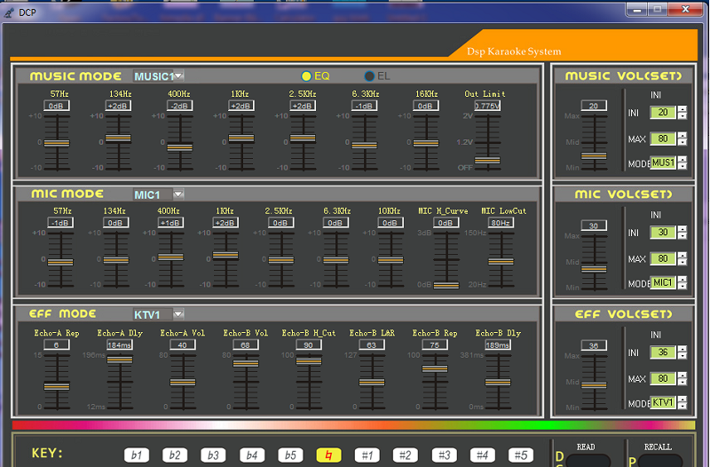Image resolution: width=710 pixels, height=467 pixels.
Task: Click the DCP app icon in title bar
Action: [9, 12]
